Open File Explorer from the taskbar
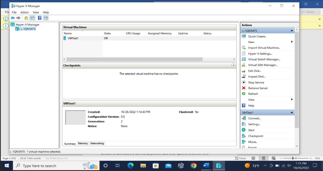 (143, 166)
